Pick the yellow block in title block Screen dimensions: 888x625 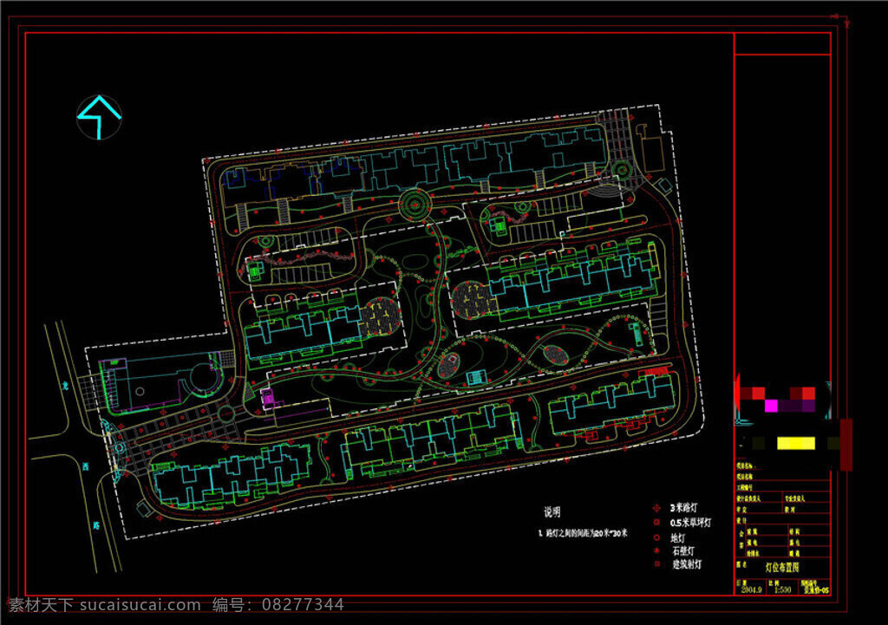tap(796, 443)
